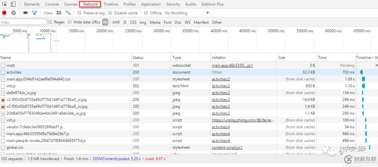Select the All filter type
378x167 pixels.
[x=105, y=22]
